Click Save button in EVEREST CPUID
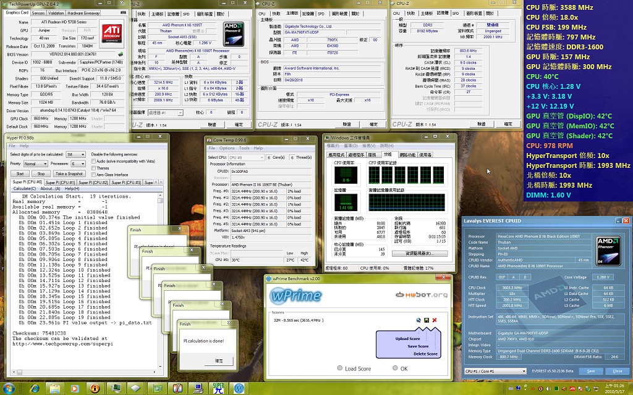The image size is (633, 395). pyautogui.click(x=590, y=371)
